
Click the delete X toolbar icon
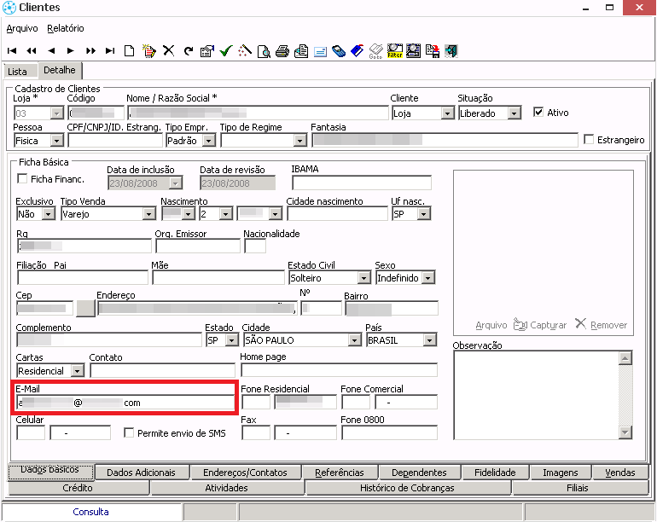(x=168, y=51)
